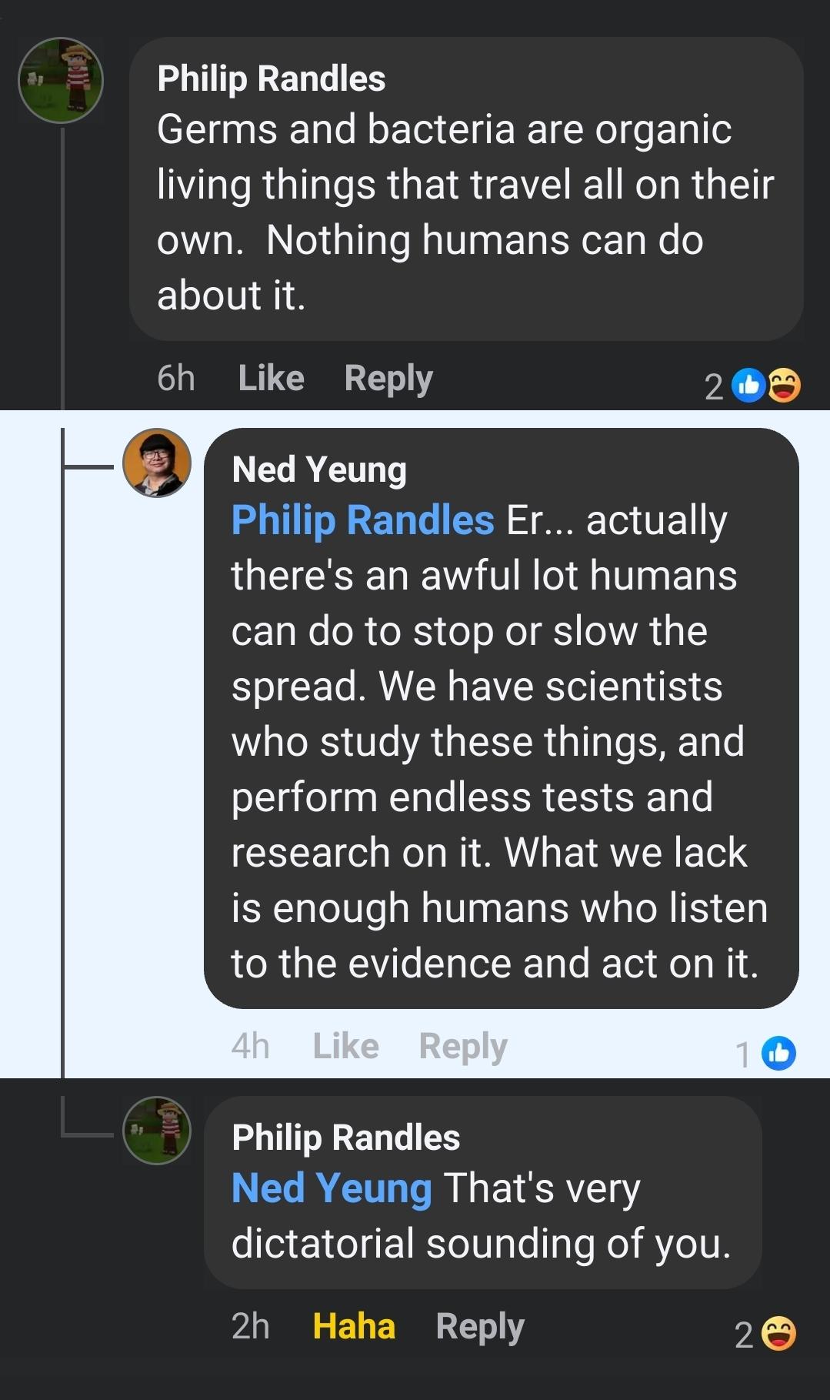Screen dimensions: 830x1400
Task: Open Philip Randles' avatar on top comment
Action: click(61, 80)
